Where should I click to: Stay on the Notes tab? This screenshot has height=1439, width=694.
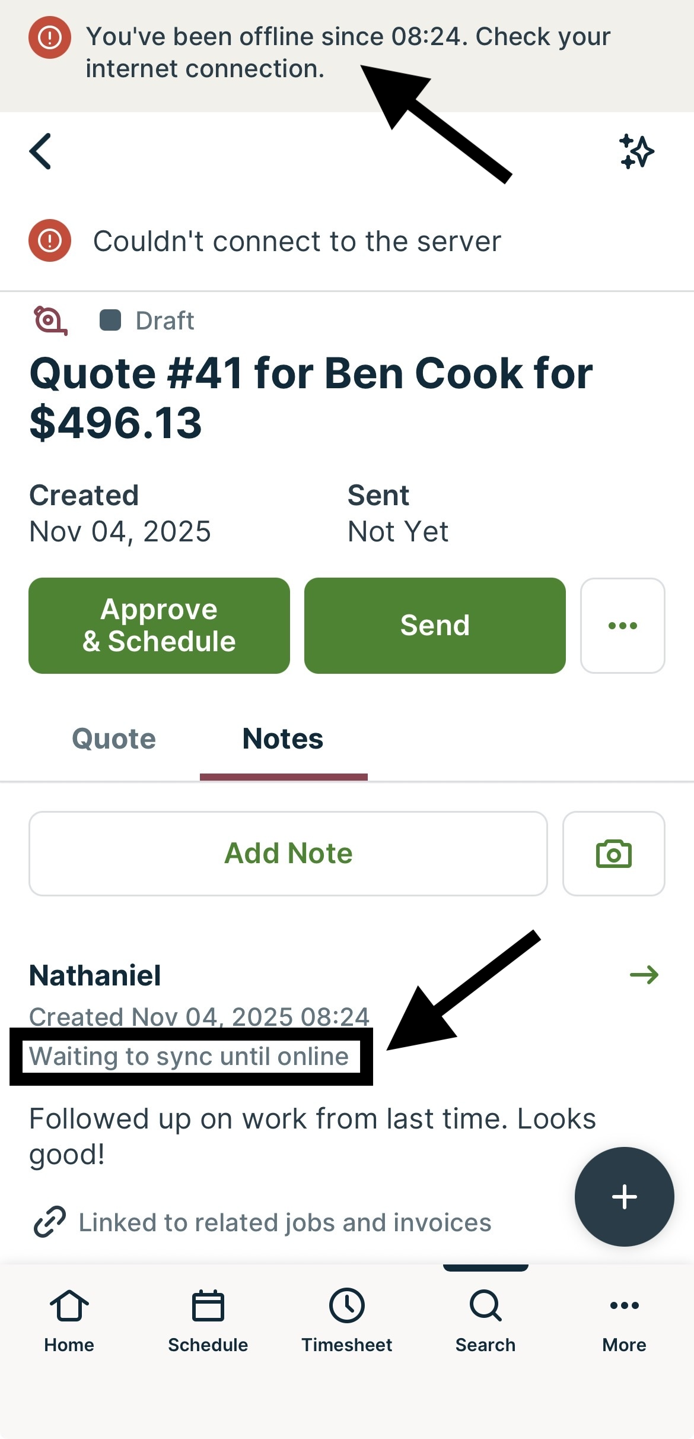(x=282, y=738)
